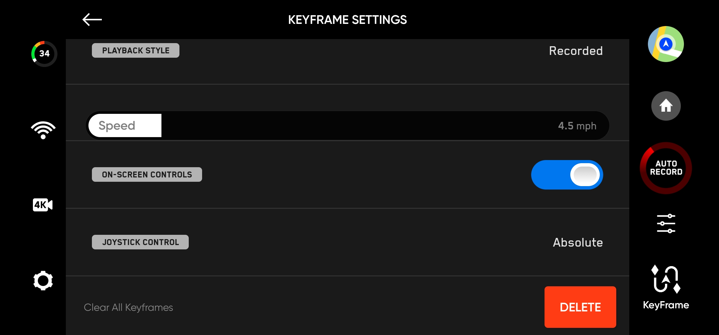Open the settings gear
Image resolution: width=719 pixels, height=335 pixels.
(x=43, y=280)
